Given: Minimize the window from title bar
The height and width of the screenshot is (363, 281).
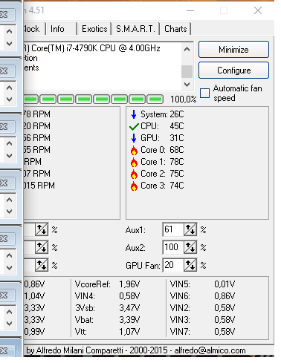Looking at the screenshot, I should click(x=190, y=10).
